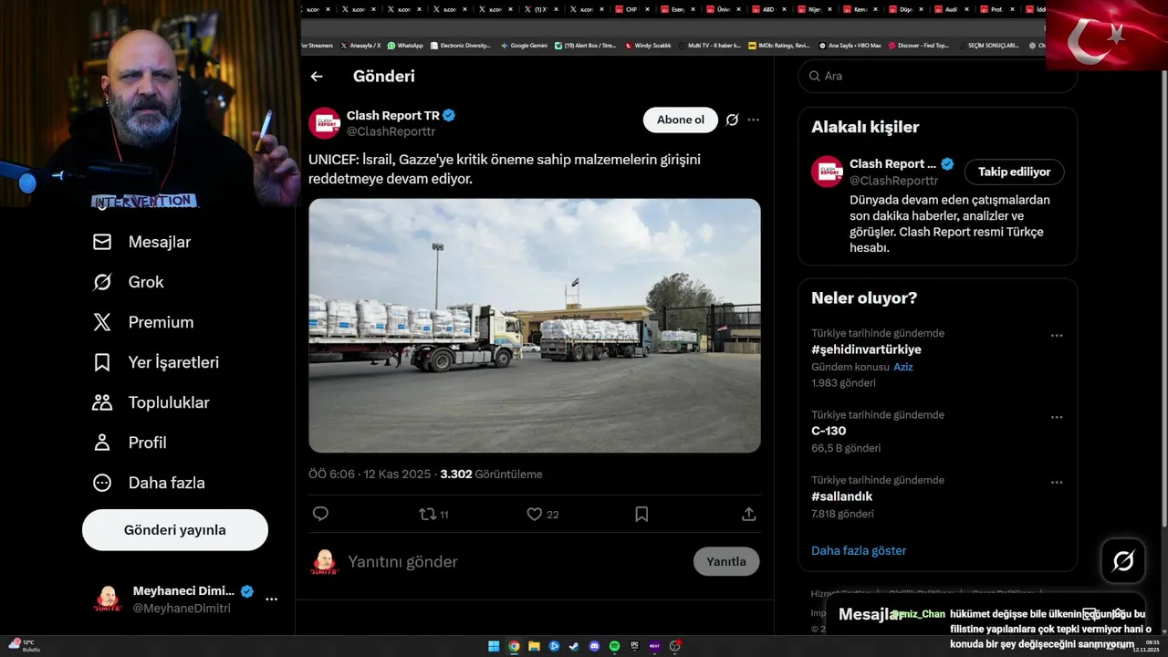Click the verified badge next to Clash Report TR
1168x657 pixels.
click(449, 116)
